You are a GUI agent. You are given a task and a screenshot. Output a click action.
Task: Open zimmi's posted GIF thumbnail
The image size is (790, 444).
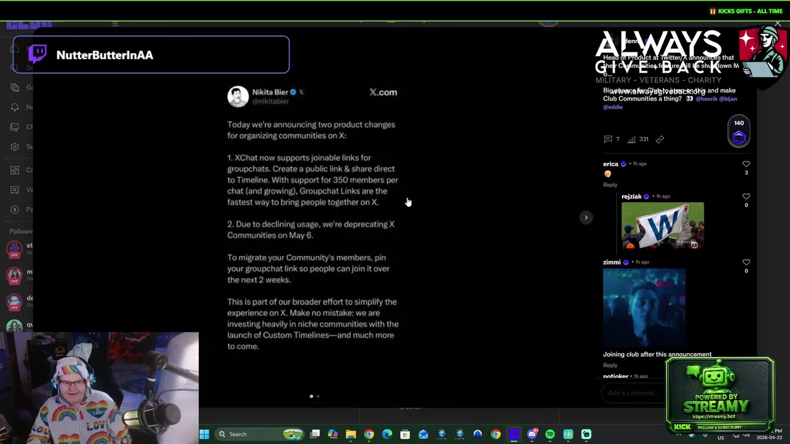(x=644, y=308)
